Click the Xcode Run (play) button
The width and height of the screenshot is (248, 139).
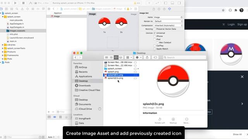pyautogui.click(x=15, y=3)
